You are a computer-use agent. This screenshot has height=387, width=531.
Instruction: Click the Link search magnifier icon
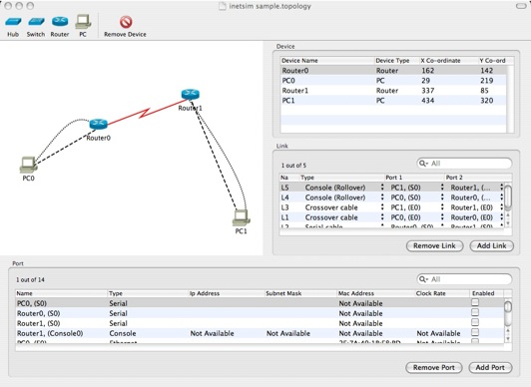click(x=423, y=164)
